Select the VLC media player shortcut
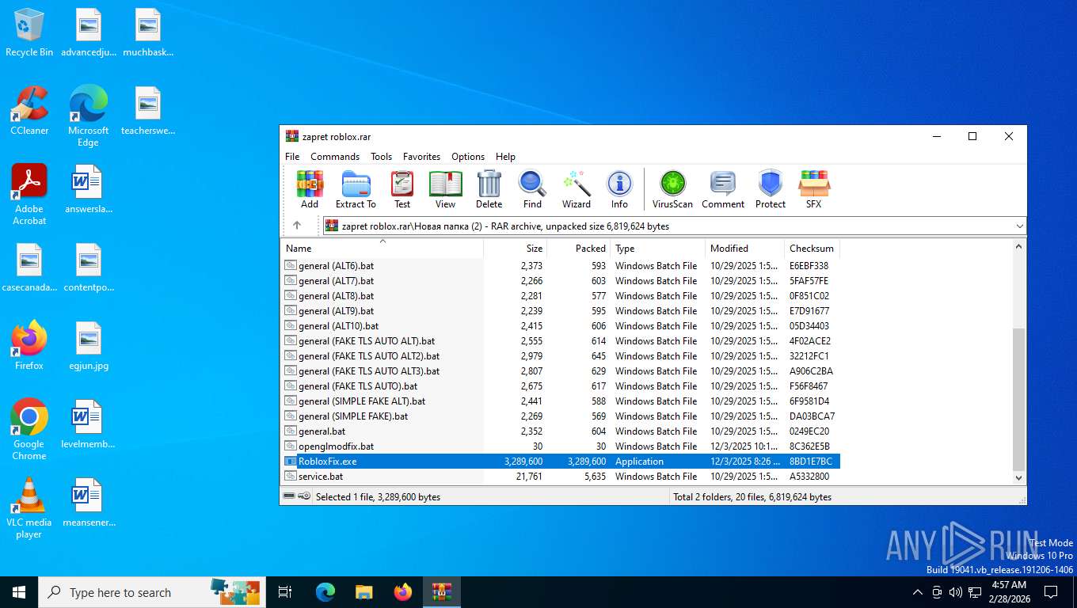 click(x=29, y=508)
